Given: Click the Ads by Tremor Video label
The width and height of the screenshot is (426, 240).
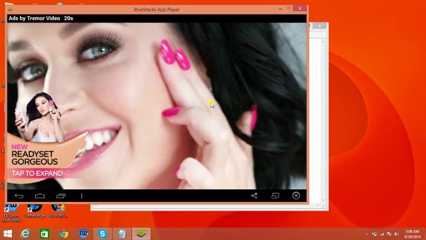Looking at the screenshot, I should coord(34,18).
